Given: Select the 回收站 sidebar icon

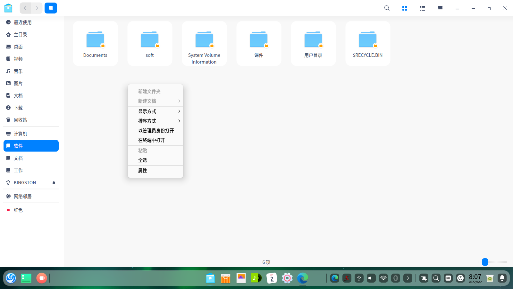Looking at the screenshot, I should tap(8, 120).
